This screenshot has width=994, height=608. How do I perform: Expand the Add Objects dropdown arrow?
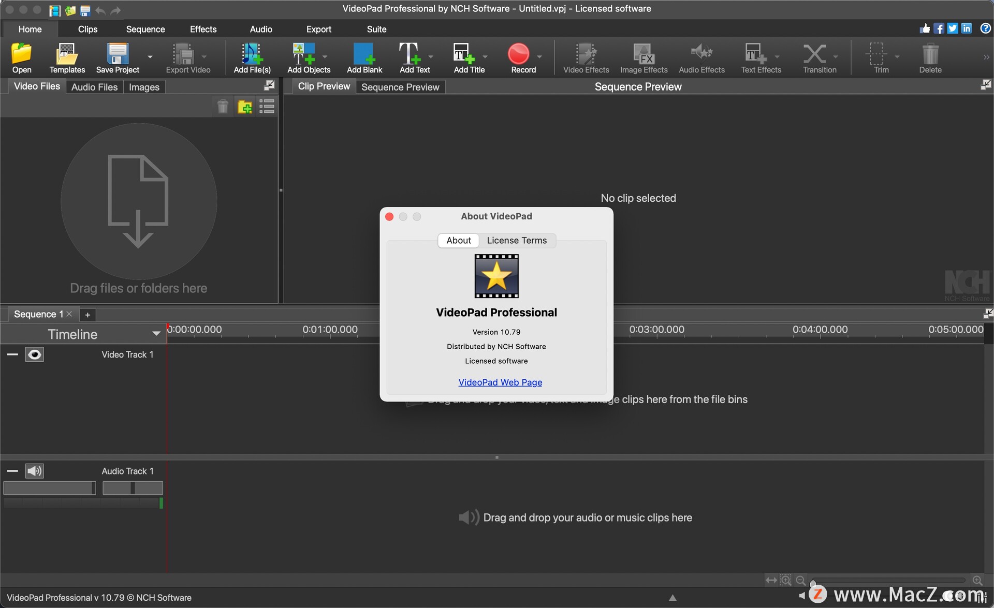click(325, 56)
